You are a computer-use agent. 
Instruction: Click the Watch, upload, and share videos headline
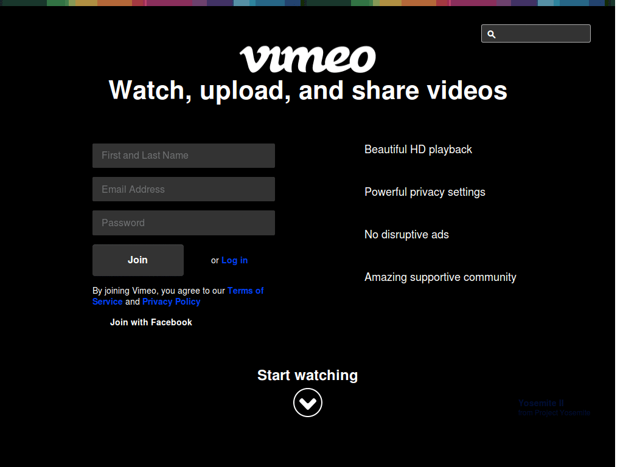tap(308, 91)
